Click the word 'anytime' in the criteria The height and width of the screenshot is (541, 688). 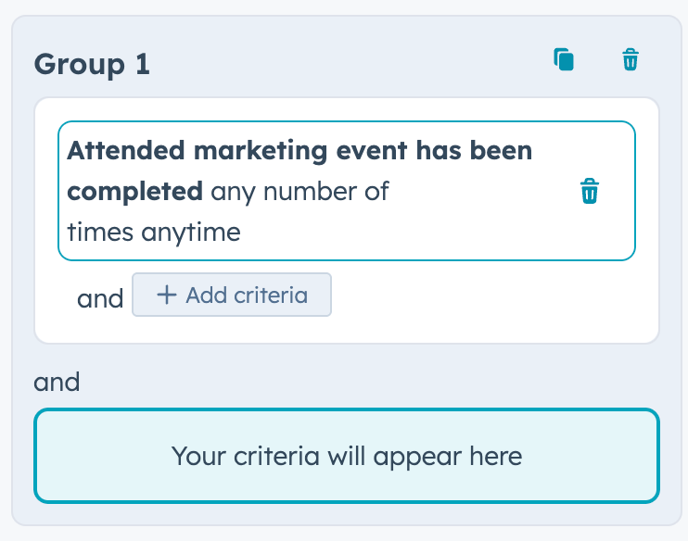[191, 232]
